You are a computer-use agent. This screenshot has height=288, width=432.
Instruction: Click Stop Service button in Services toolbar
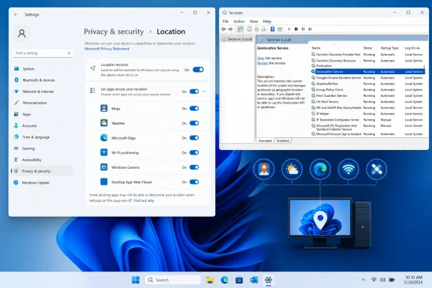pos(296,29)
